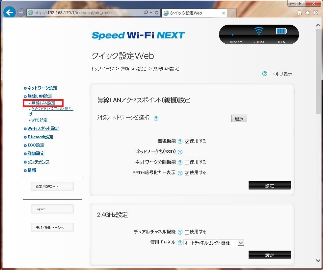
Task: Click the address bar dropdown arrow
Action: click(x=151, y=13)
